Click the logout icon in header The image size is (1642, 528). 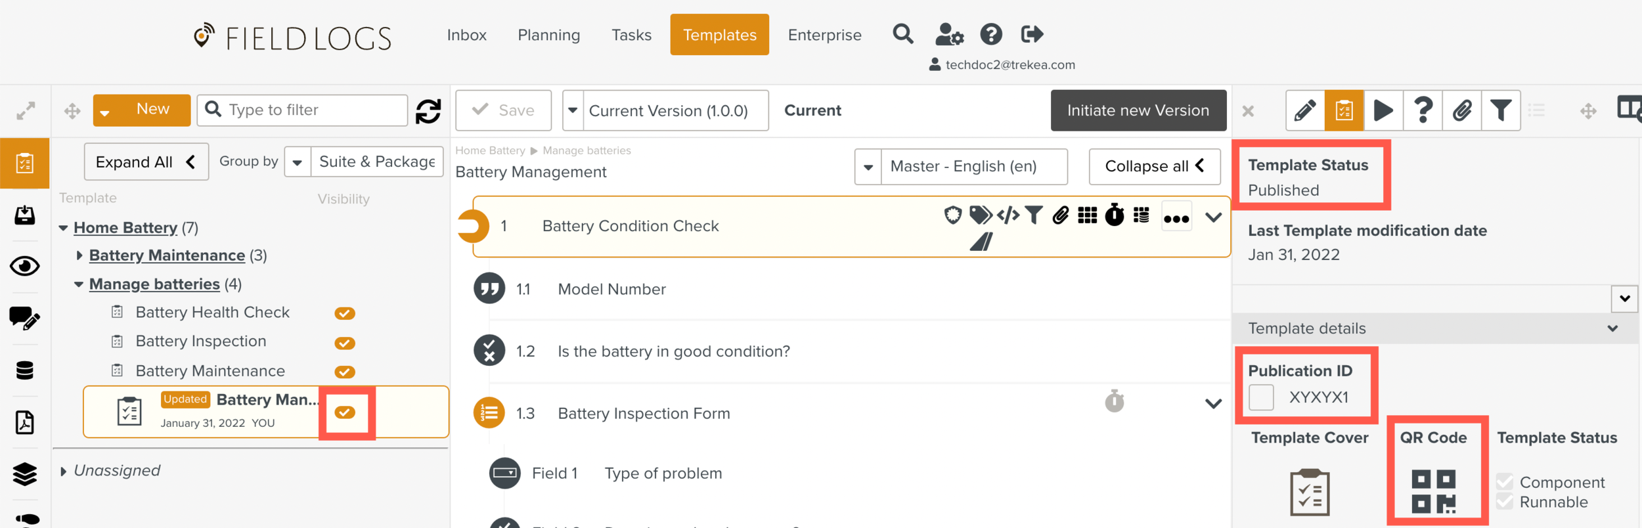[1032, 34]
